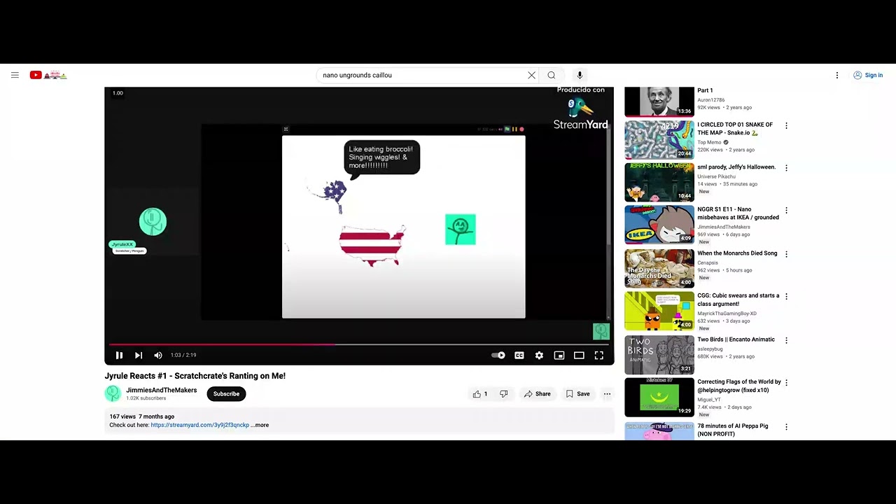The image size is (896, 504).
Task: Play Correcting Flags of the World video
Action: (659, 397)
